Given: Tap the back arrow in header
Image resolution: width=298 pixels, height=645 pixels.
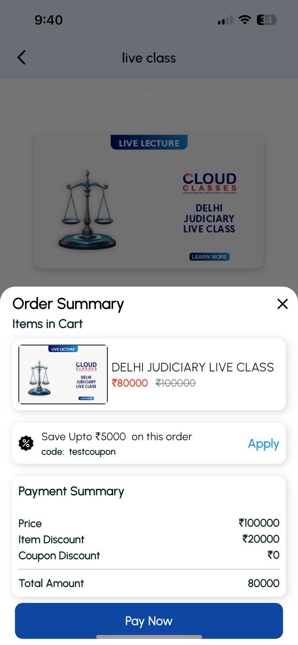Looking at the screenshot, I should pyautogui.click(x=22, y=58).
